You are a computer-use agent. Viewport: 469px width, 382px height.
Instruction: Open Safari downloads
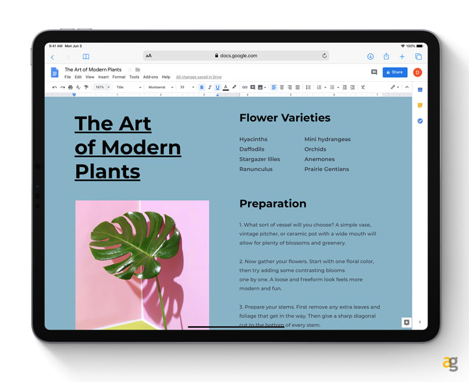(x=370, y=57)
